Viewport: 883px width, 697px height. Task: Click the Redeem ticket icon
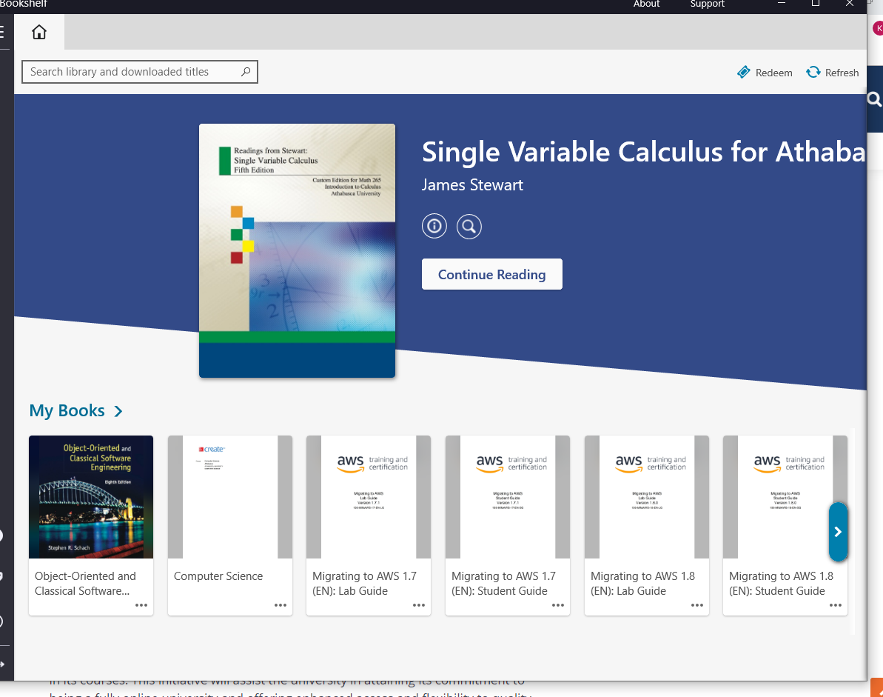click(x=743, y=72)
